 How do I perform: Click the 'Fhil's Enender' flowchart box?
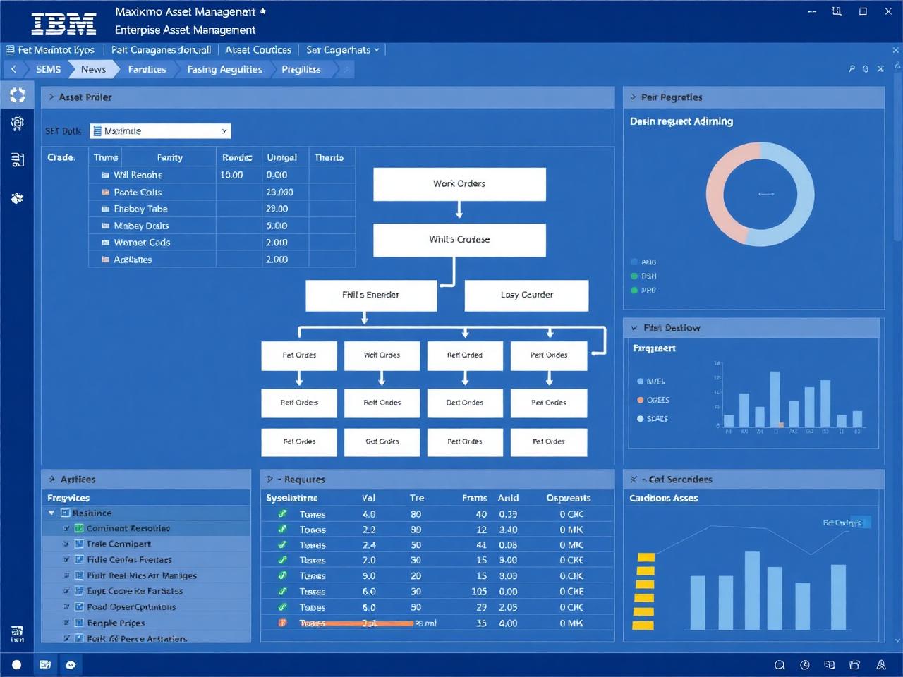pyautogui.click(x=371, y=295)
